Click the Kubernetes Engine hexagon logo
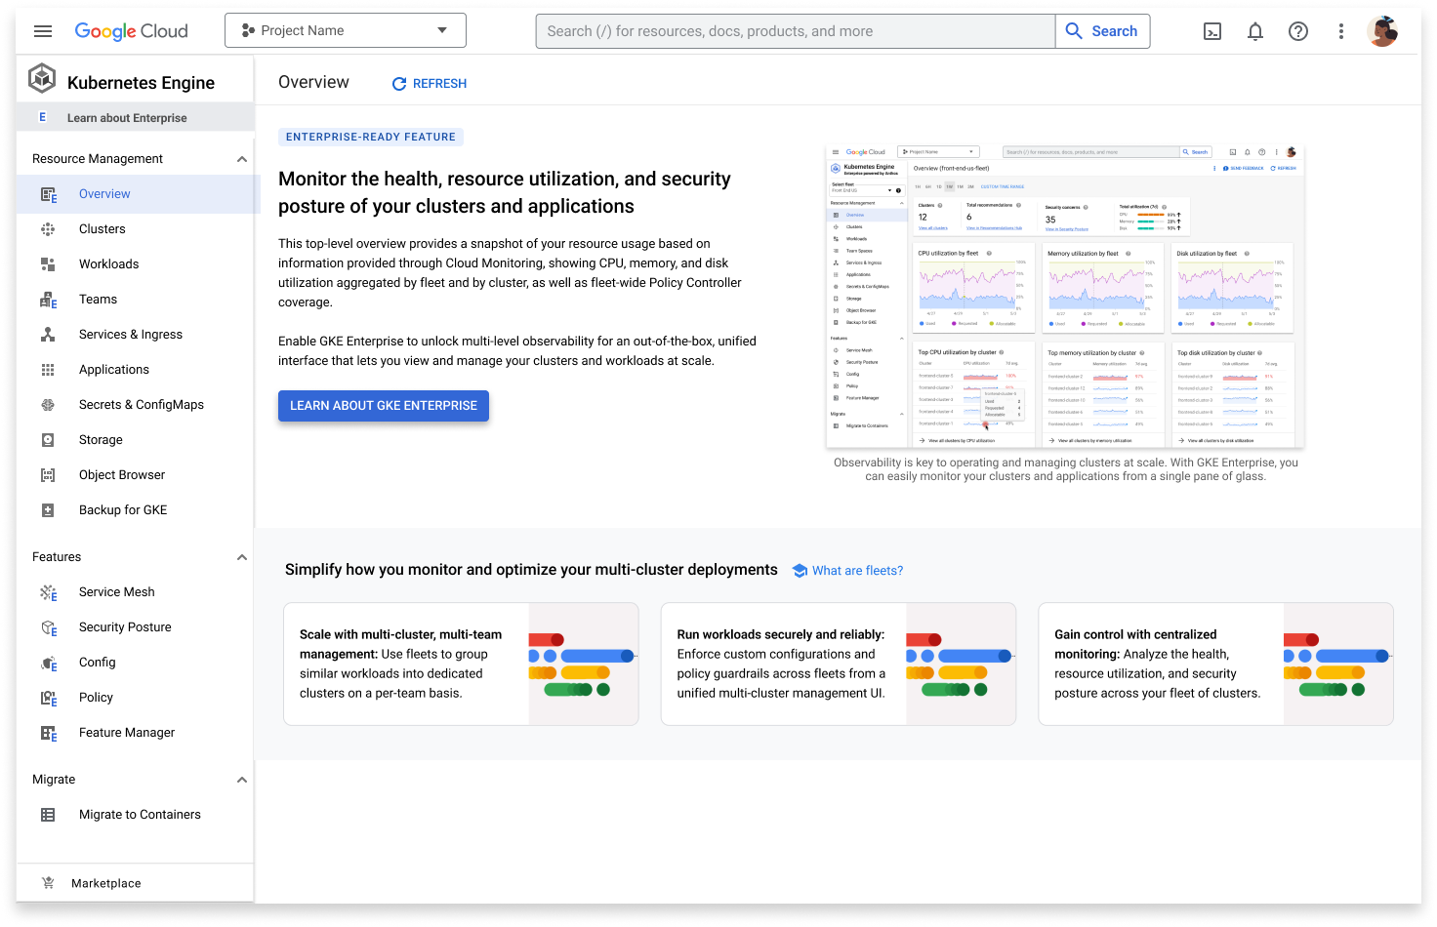1437x927 pixels. 42,77
